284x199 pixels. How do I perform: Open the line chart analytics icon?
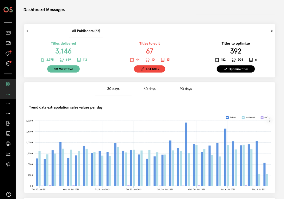[x=8, y=154]
